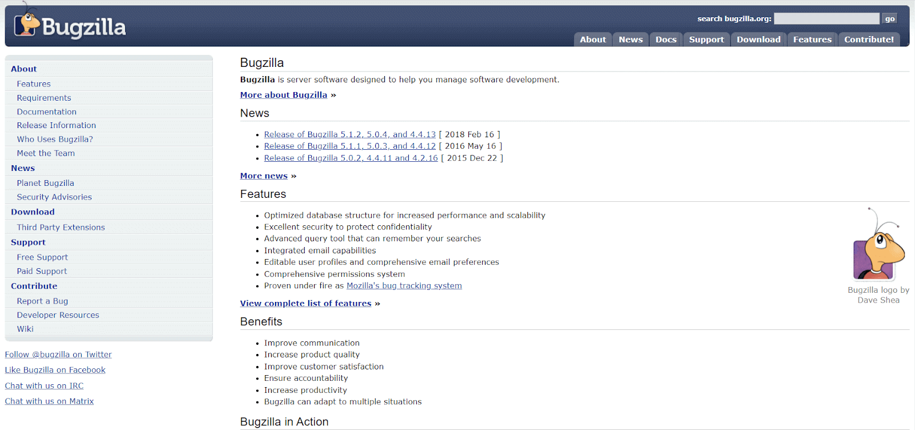Focus the search bugzilla.org input field
This screenshot has width=915, height=430.
pyautogui.click(x=826, y=19)
